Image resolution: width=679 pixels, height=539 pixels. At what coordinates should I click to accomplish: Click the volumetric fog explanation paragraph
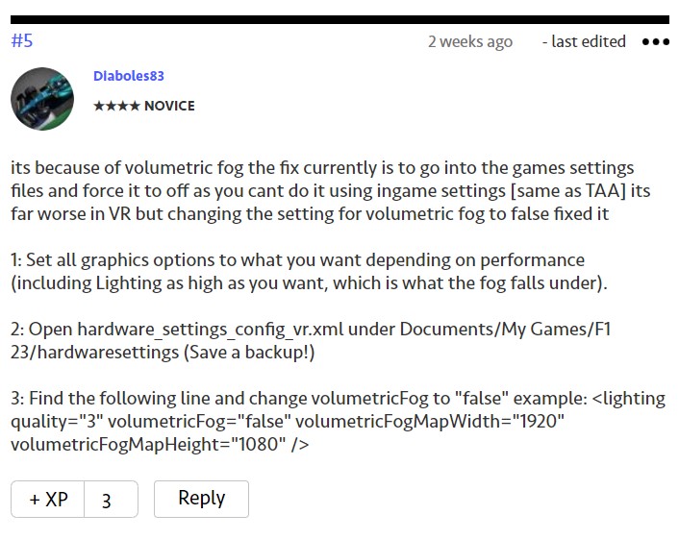click(331, 191)
